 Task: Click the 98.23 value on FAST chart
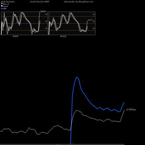(43, 11)
